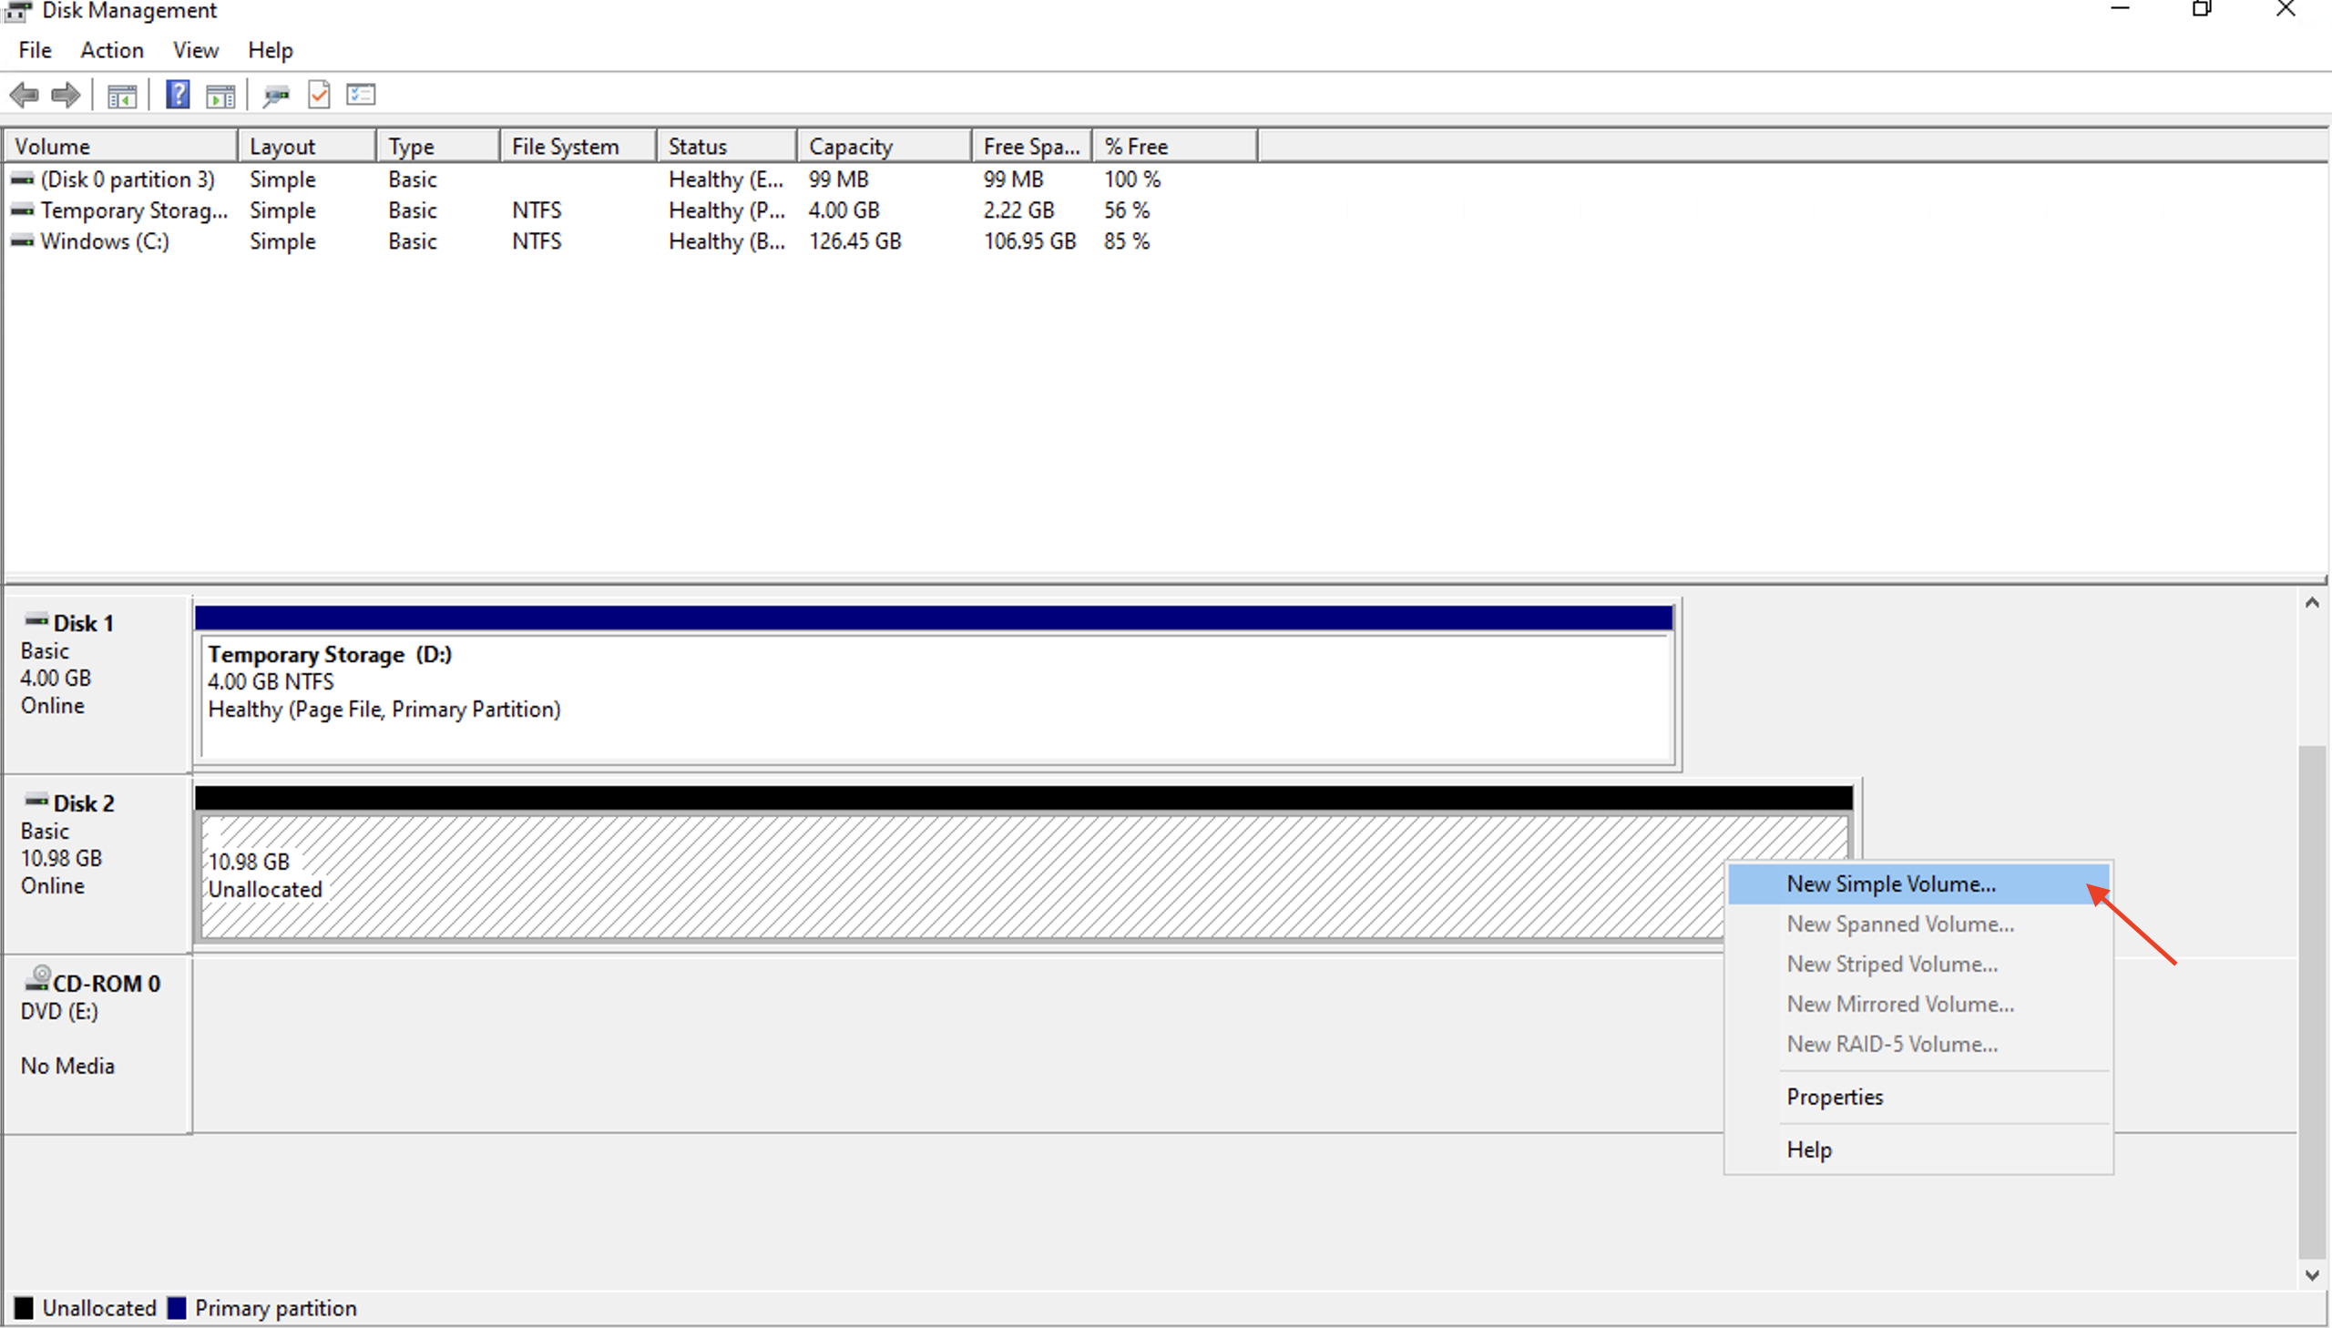Open the File menu
2332x1328 pixels.
tap(35, 50)
